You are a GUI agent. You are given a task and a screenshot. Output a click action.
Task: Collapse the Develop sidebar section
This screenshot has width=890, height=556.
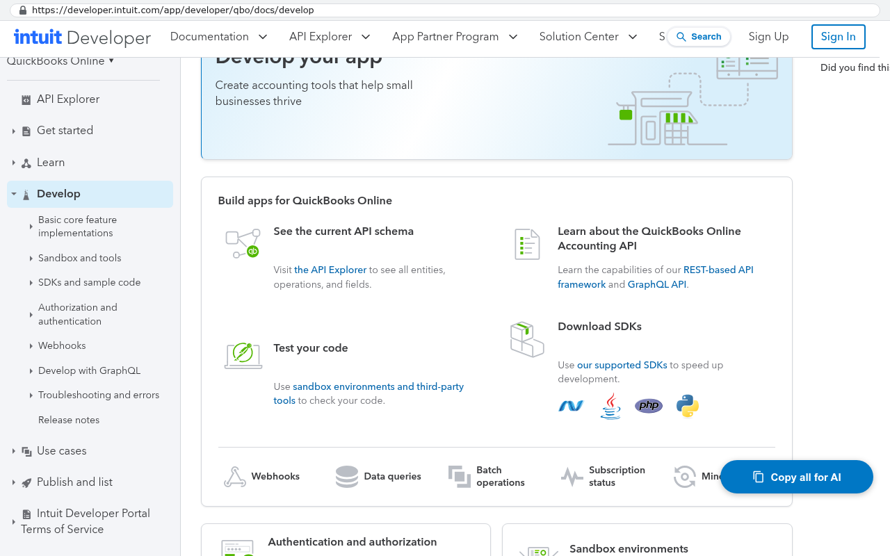13,194
